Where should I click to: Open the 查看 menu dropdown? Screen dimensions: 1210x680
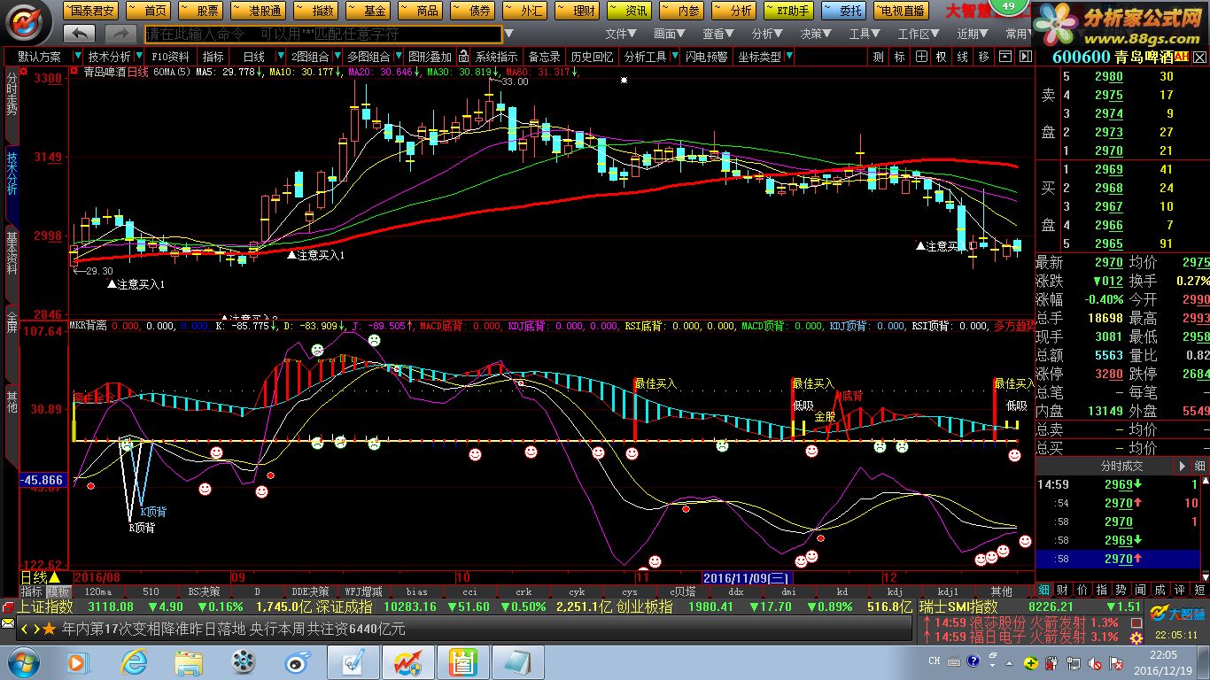coord(719,34)
